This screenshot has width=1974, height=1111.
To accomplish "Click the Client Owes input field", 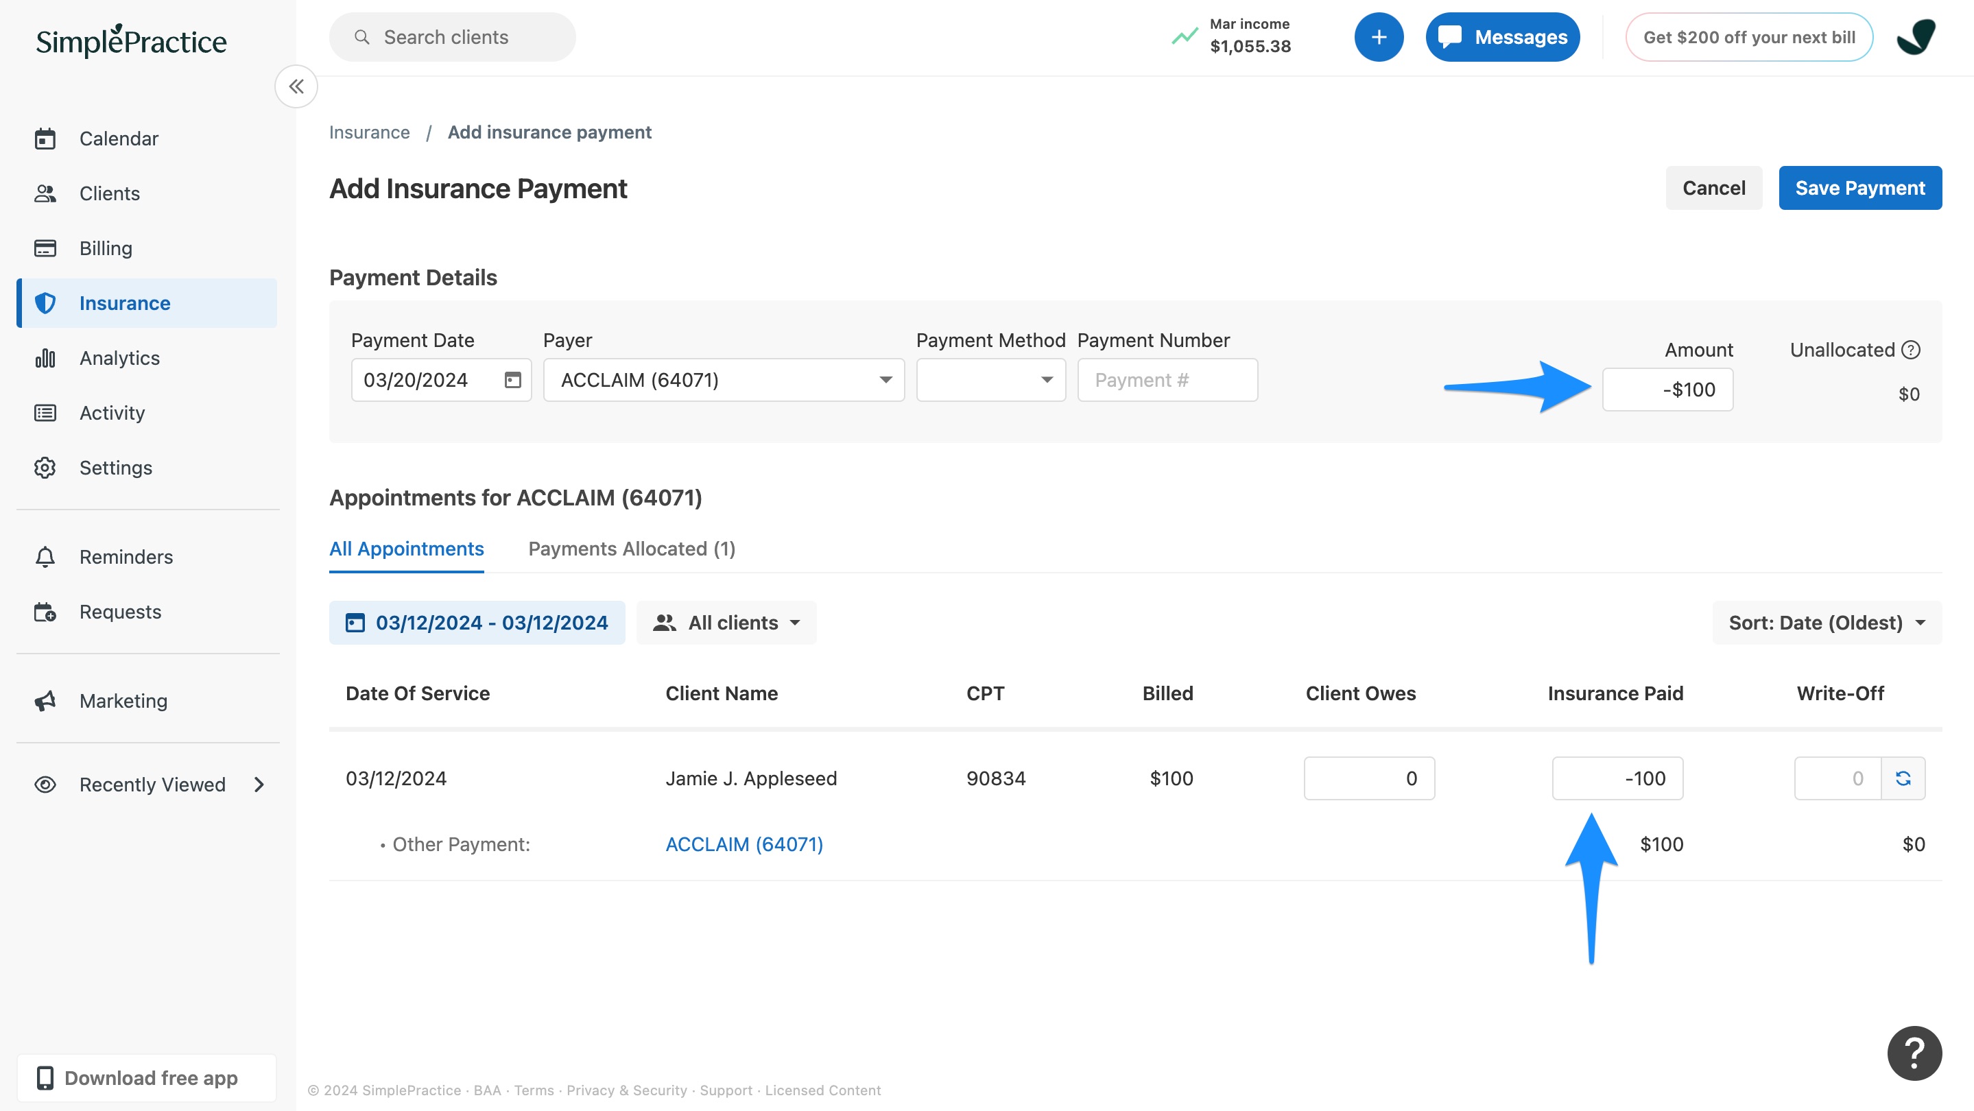I will pos(1368,778).
